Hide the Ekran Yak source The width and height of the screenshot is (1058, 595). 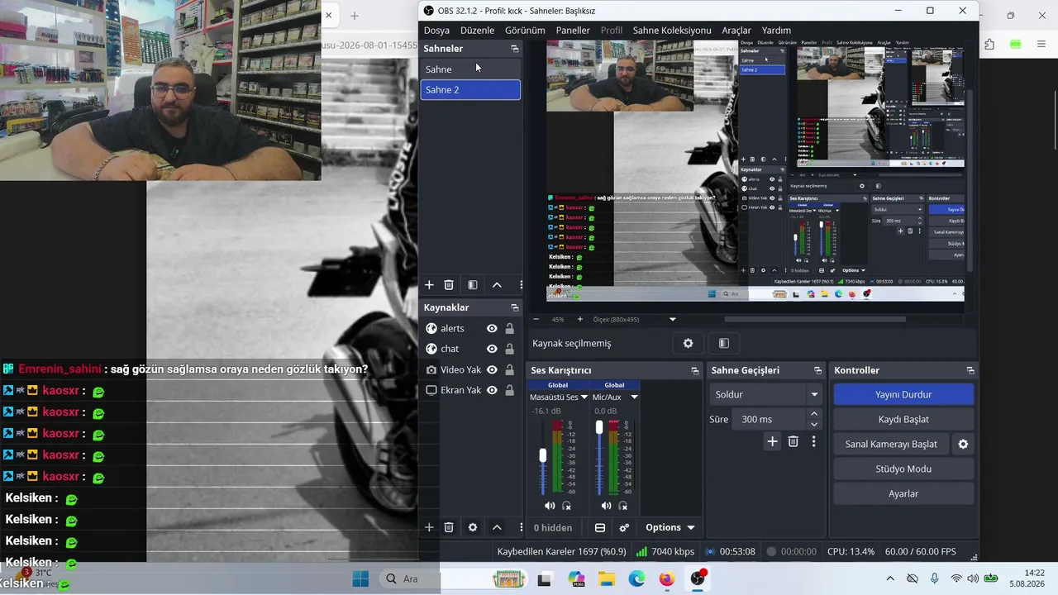492,390
